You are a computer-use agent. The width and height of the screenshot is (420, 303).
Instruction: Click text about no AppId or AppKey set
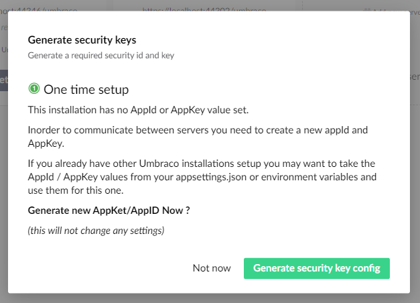click(138, 110)
